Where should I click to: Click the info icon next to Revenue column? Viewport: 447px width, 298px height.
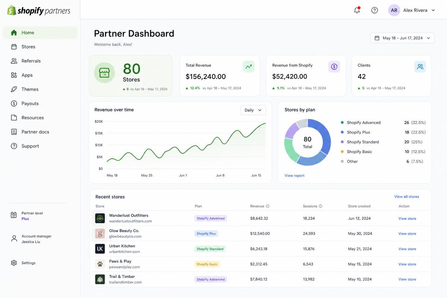[267, 206]
